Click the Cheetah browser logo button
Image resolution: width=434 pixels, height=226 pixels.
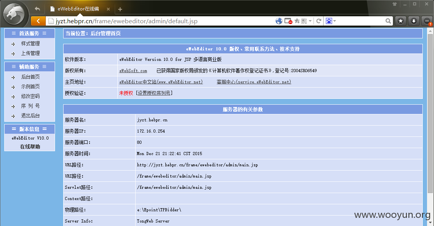point(14,14)
